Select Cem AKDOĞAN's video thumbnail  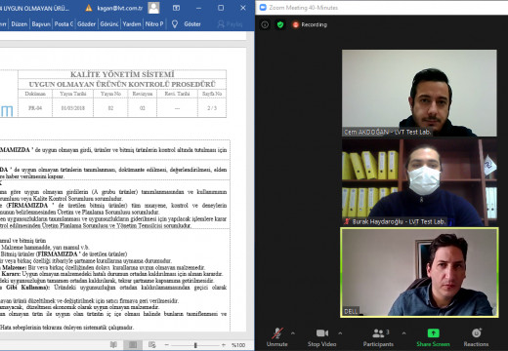[x=419, y=93]
